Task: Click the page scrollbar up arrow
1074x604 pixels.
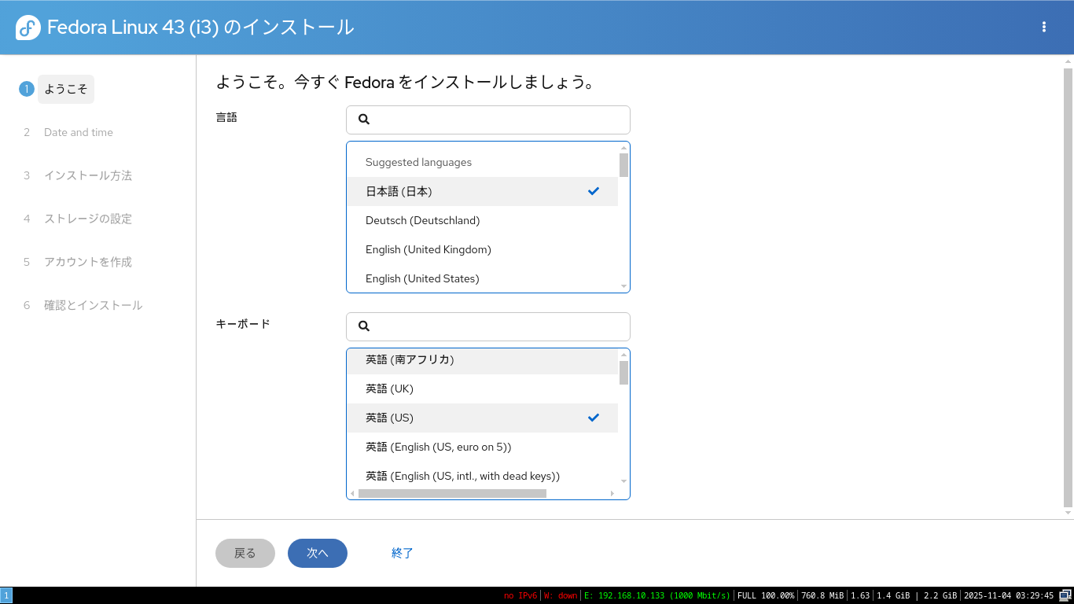Action: 1068,62
